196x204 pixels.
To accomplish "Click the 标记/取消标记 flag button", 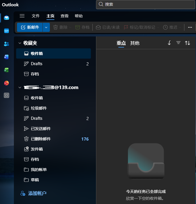I will click(x=140, y=27).
